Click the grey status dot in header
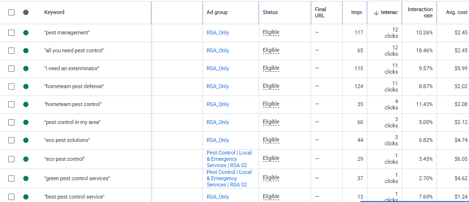 coord(26,12)
